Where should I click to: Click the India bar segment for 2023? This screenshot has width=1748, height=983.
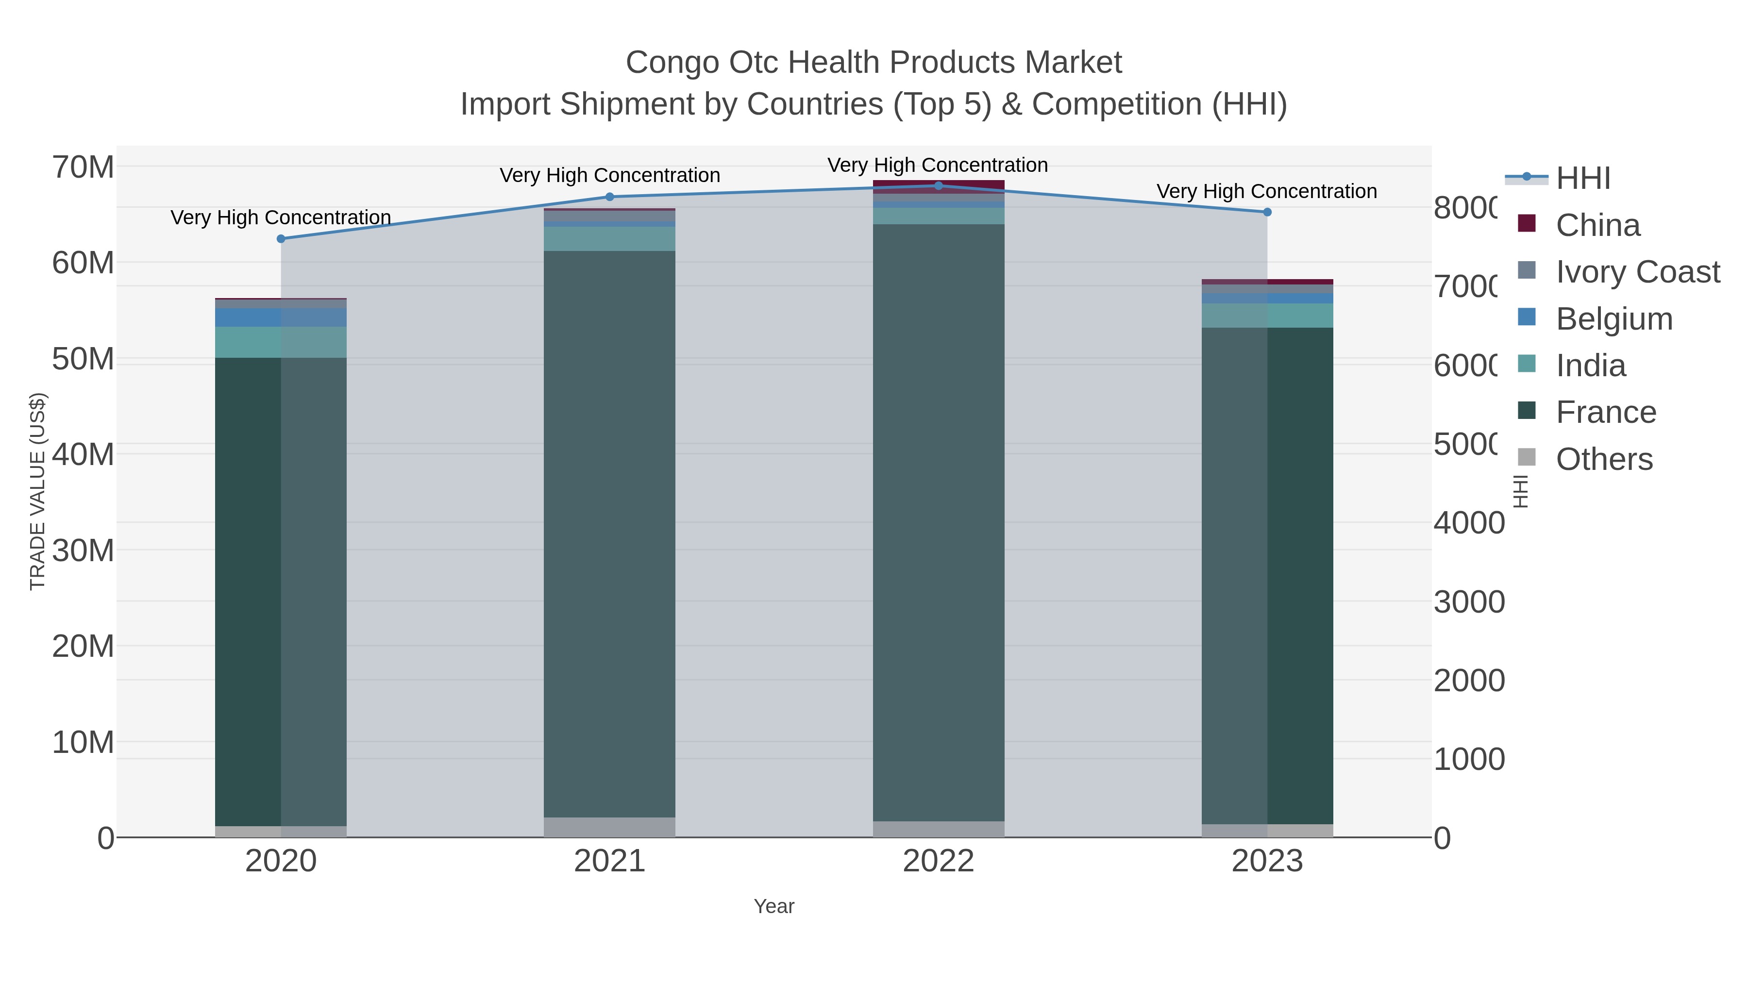pos(1267,316)
